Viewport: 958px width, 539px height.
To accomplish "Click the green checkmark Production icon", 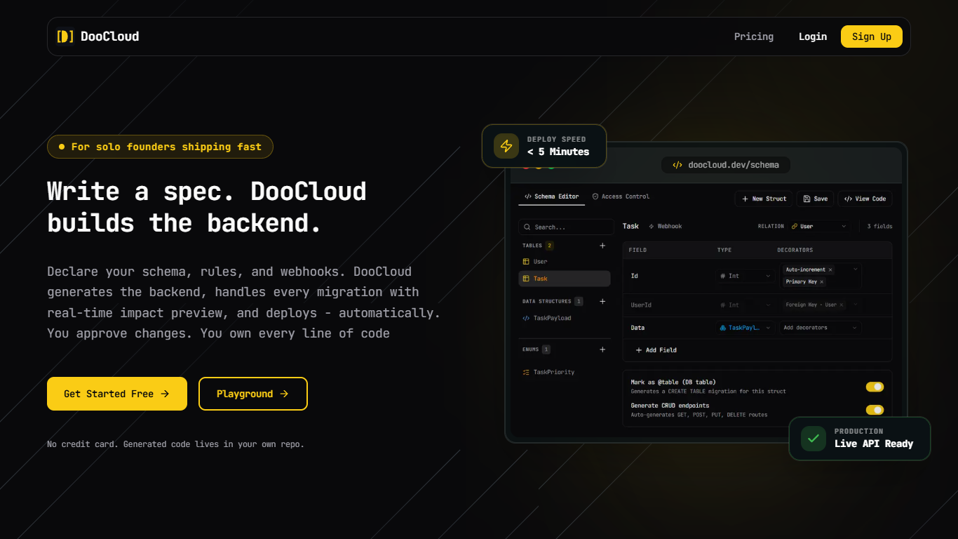I will (814, 439).
